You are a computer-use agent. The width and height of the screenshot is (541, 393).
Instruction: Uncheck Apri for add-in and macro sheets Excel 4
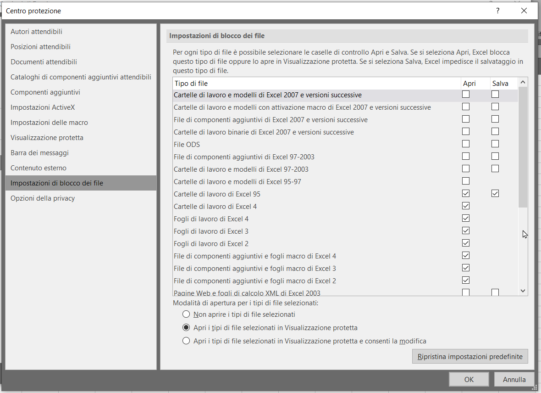click(466, 255)
